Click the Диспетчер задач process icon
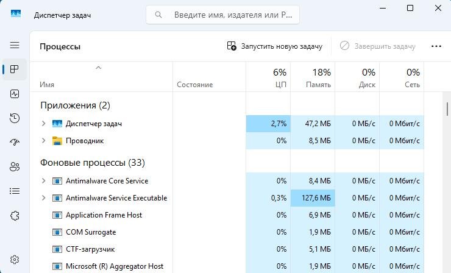 click(x=57, y=124)
